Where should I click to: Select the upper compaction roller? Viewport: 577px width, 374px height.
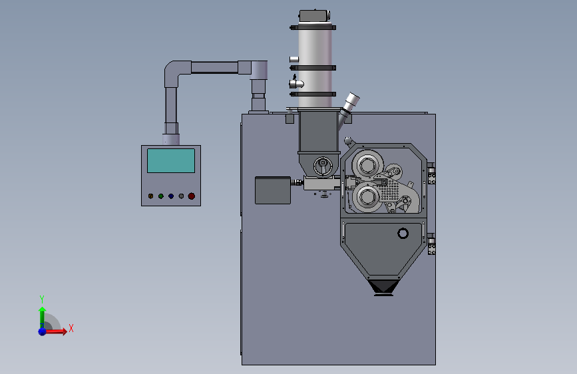point(367,165)
